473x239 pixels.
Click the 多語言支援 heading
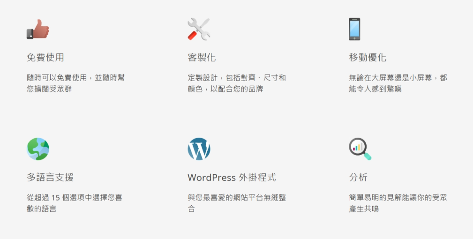coord(50,178)
